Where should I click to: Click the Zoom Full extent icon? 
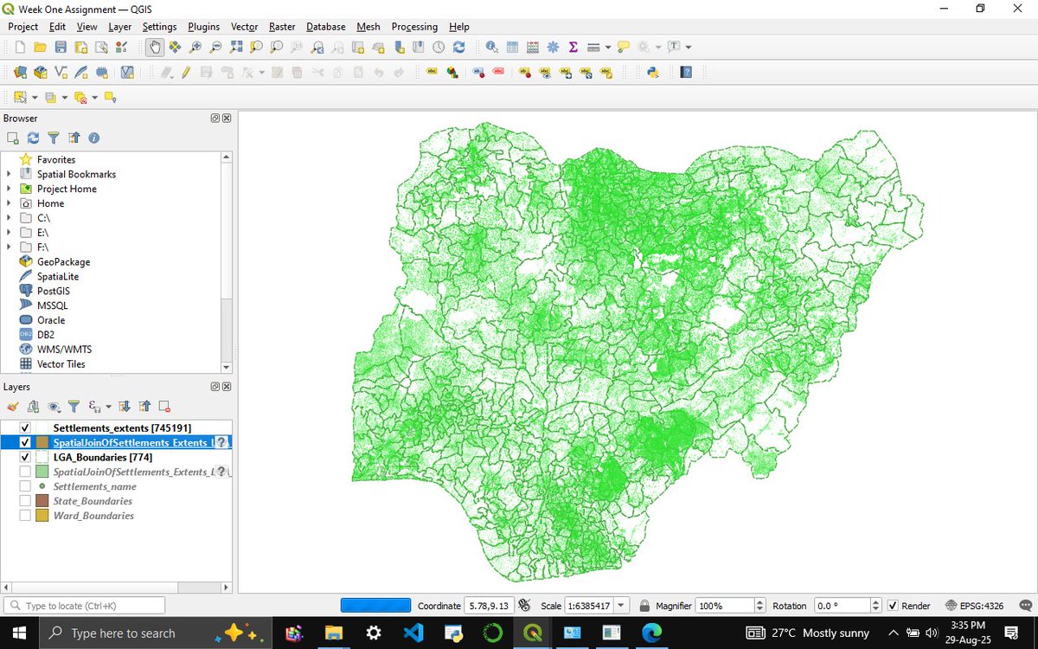(x=238, y=48)
